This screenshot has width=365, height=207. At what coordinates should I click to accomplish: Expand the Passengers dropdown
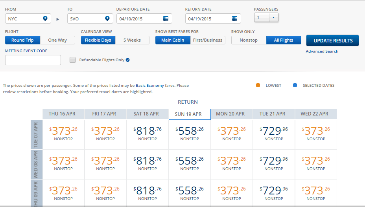click(x=274, y=17)
